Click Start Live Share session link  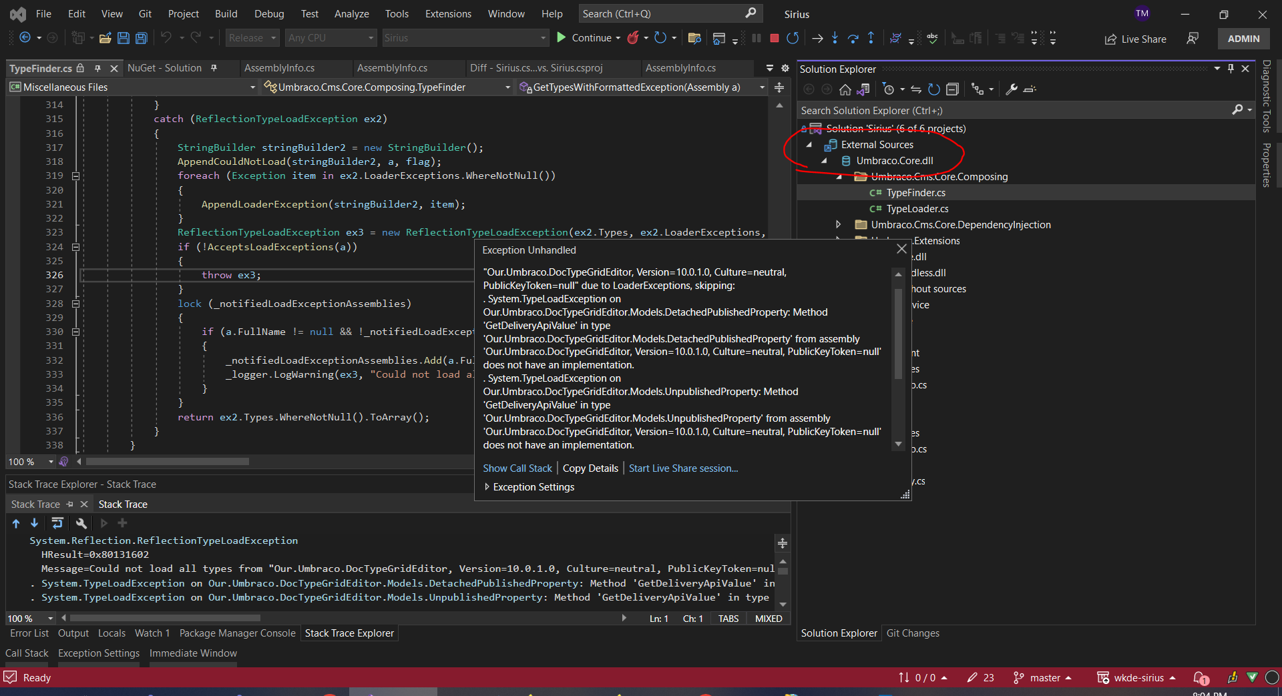pyautogui.click(x=683, y=468)
